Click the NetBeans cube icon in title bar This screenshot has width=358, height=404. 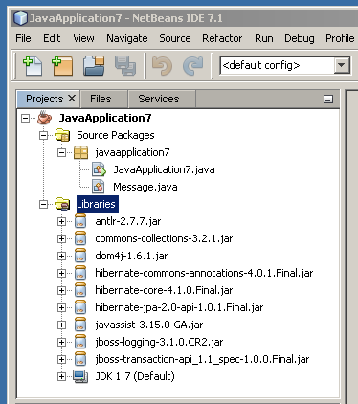pos(21,18)
